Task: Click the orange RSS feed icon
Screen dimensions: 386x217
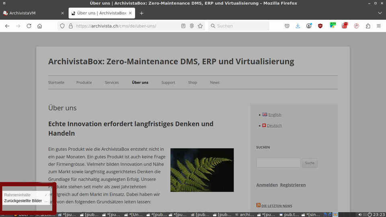Action: click(x=258, y=205)
